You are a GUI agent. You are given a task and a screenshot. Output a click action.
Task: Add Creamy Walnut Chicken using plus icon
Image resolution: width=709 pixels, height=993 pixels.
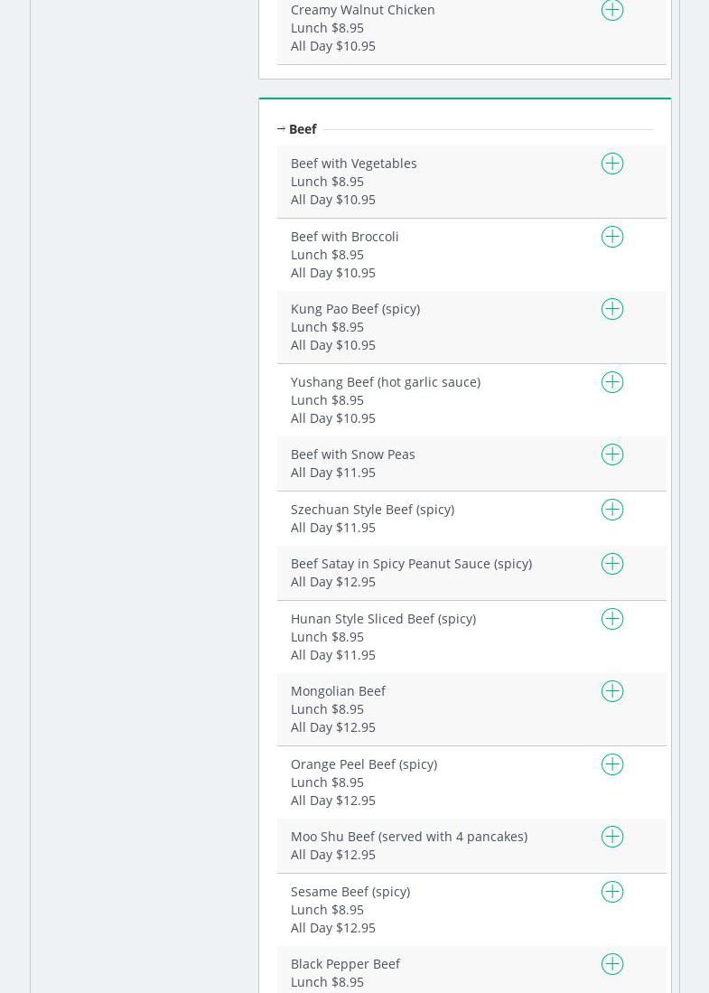pyautogui.click(x=612, y=10)
